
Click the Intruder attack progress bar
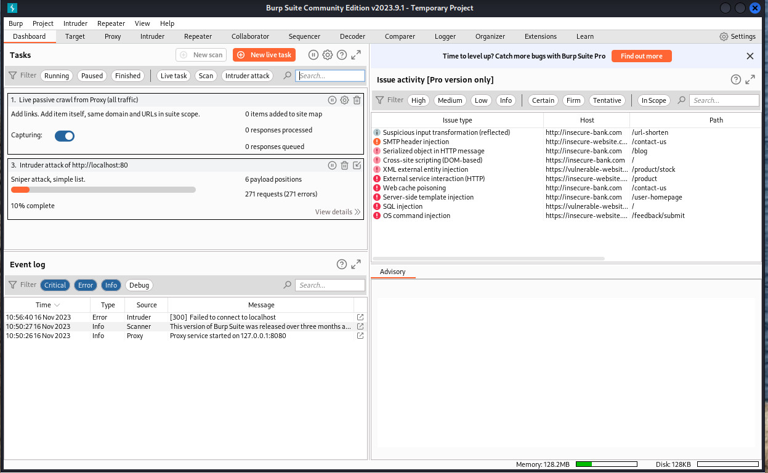(x=105, y=189)
